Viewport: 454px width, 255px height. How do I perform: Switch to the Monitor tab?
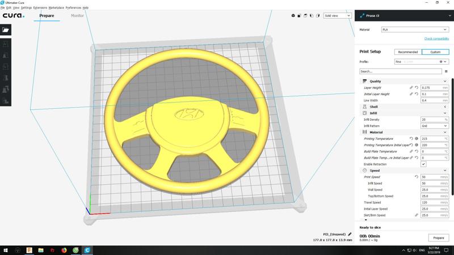point(77,16)
